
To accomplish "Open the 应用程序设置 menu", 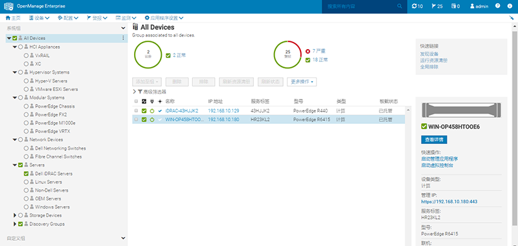I will tap(164, 18).
